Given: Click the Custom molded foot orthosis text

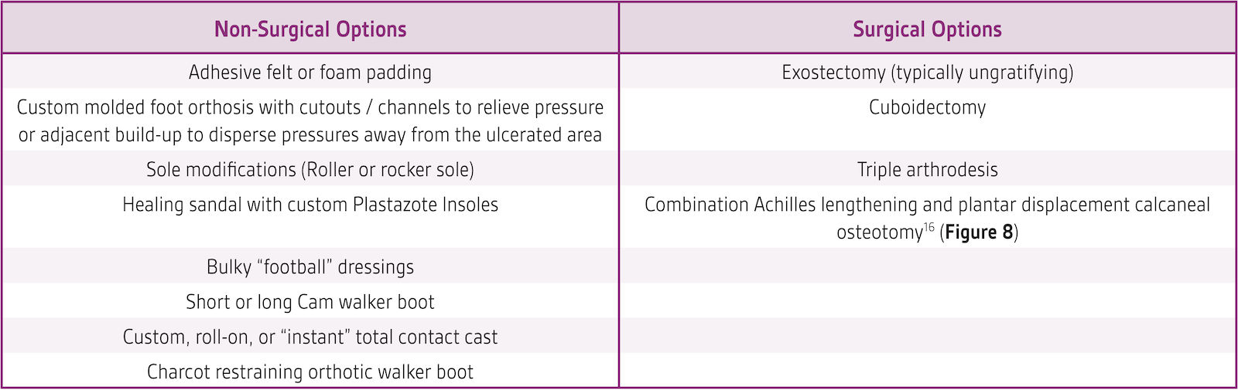Looking at the screenshot, I should coord(189,107).
